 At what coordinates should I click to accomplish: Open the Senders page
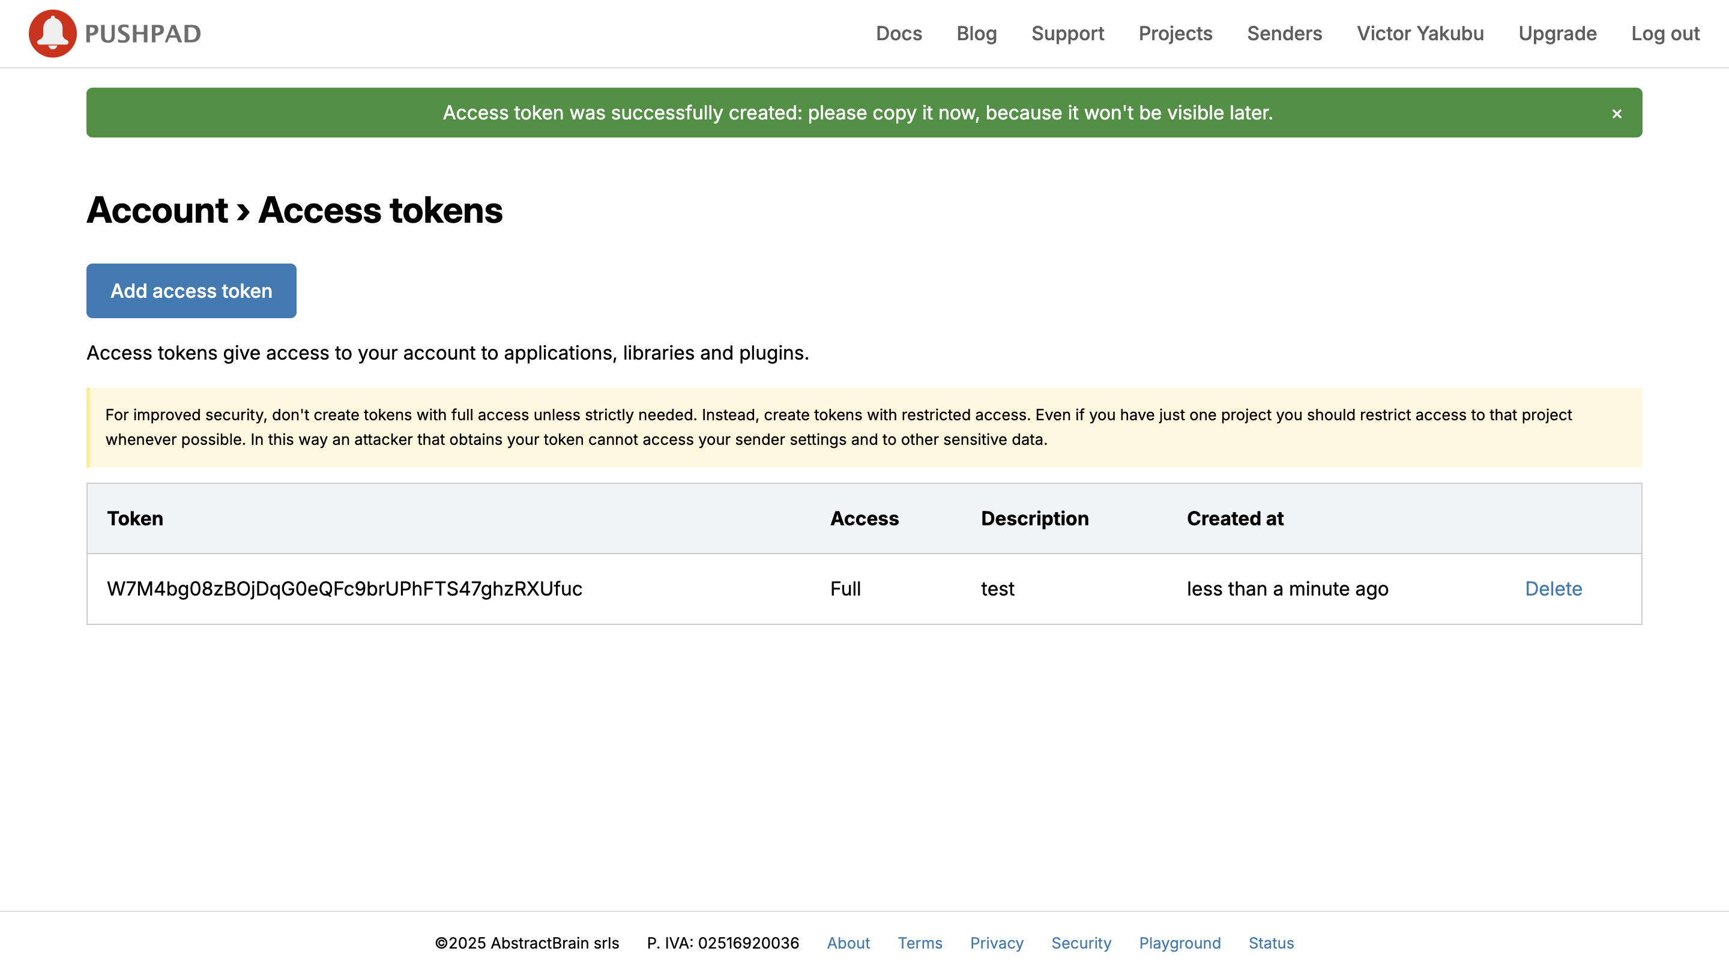(1284, 33)
